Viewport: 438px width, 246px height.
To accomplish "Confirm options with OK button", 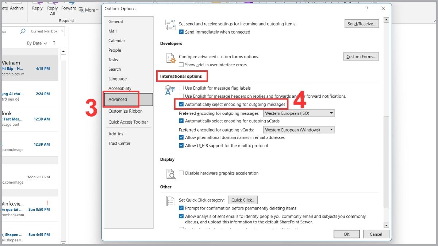I will pos(347,234).
